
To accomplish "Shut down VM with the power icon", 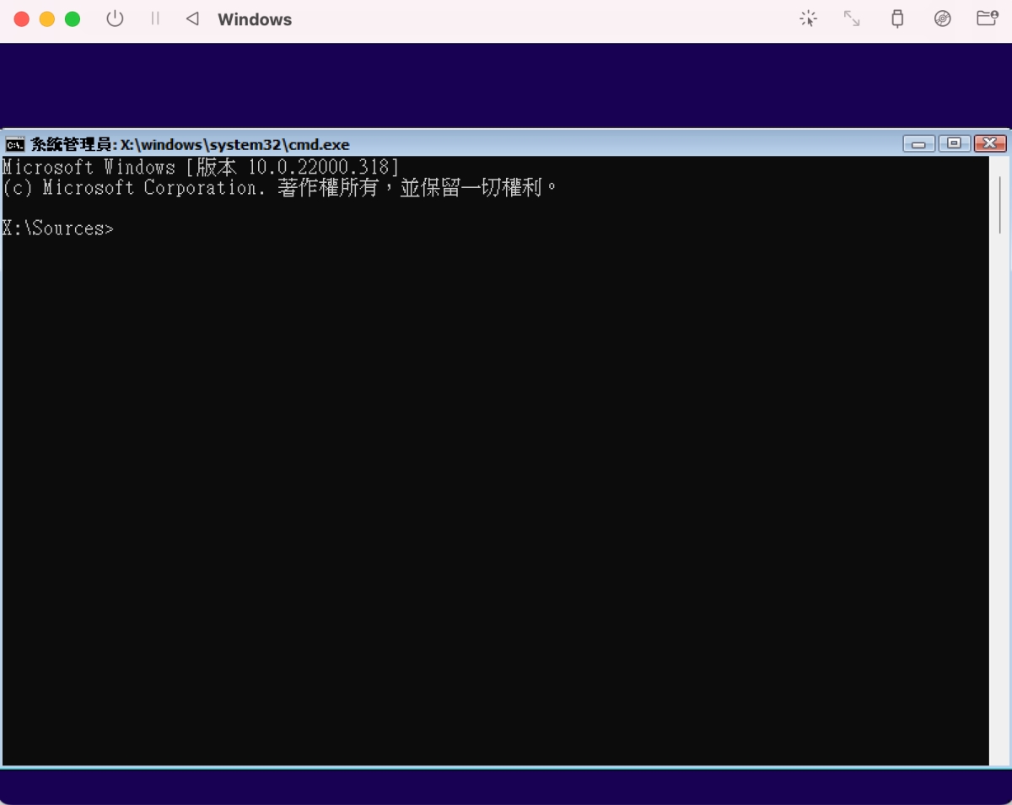I will (115, 19).
